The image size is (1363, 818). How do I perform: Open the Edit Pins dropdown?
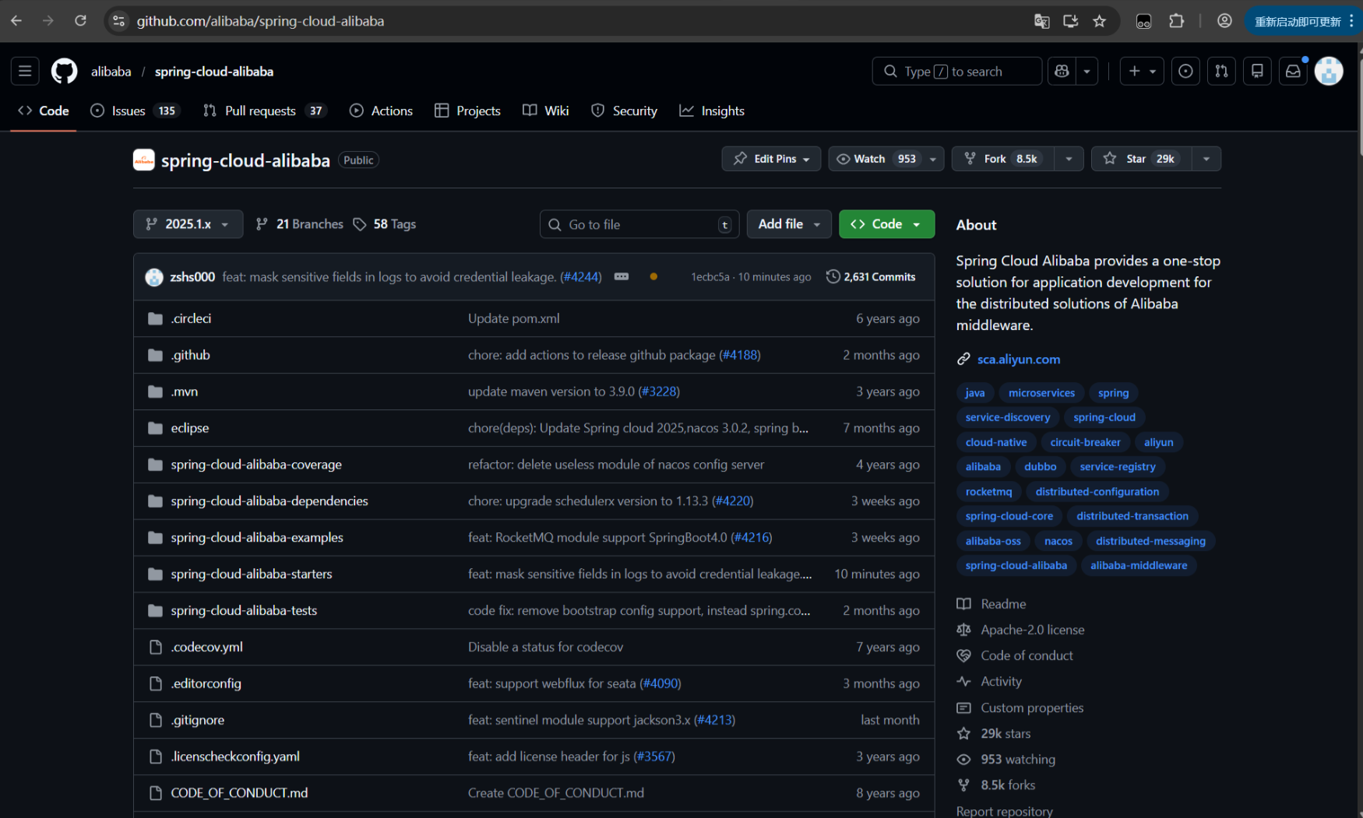pos(771,159)
